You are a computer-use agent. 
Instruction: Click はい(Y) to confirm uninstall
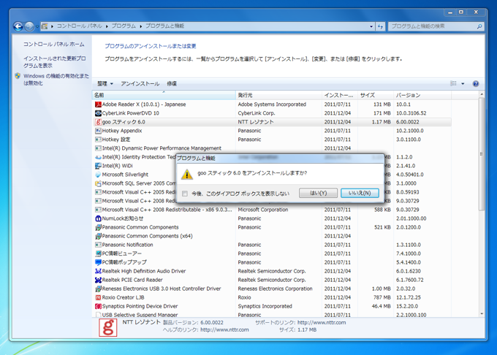[x=318, y=193]
